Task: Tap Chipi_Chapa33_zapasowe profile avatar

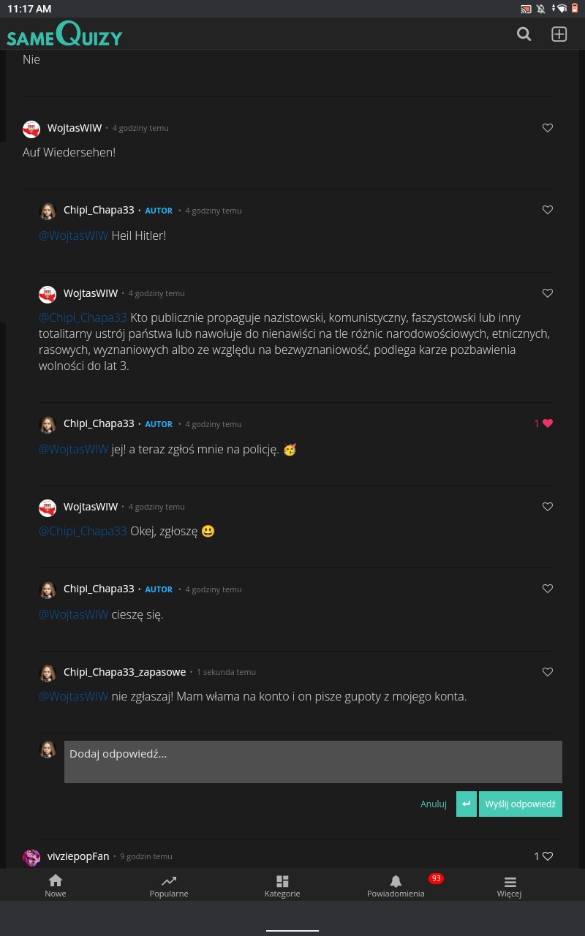Action: pos(48,672)
